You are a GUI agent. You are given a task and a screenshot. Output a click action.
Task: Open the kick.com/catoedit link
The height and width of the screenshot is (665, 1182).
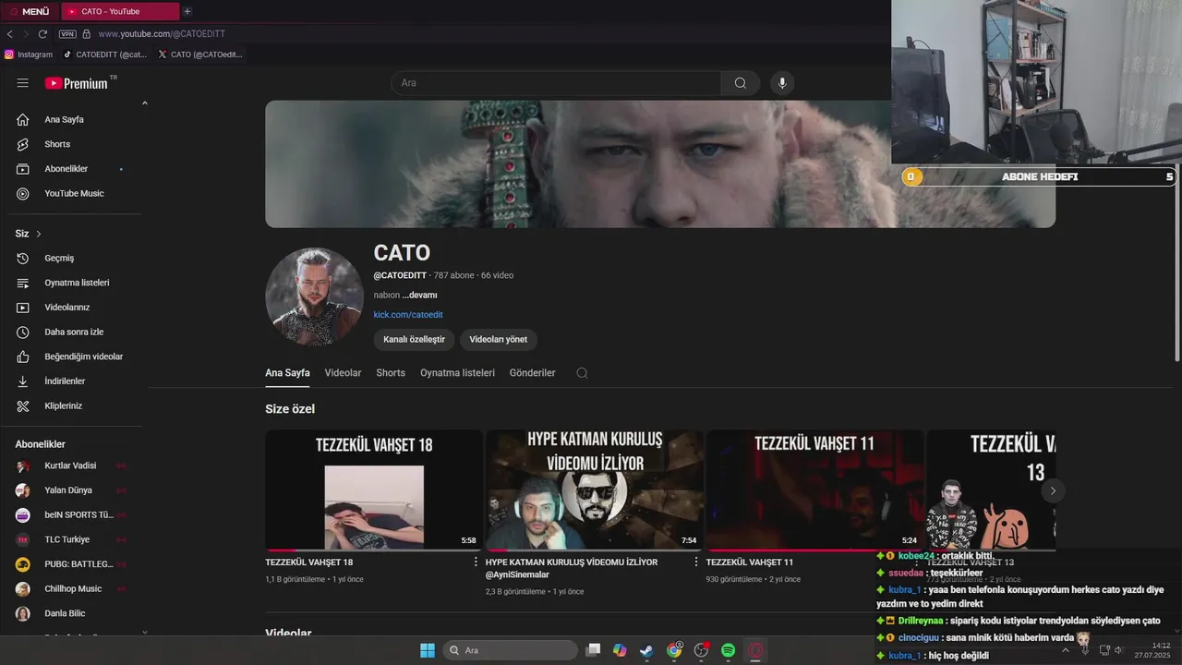point(408,314)
